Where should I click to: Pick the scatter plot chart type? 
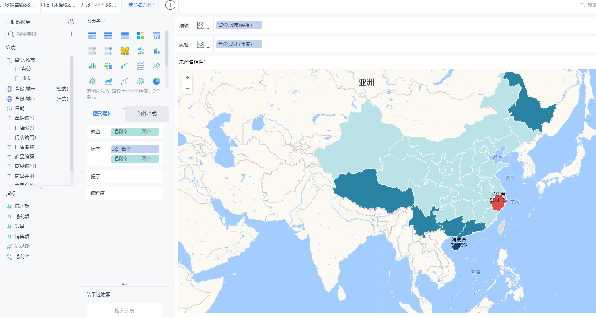point(125,81)
